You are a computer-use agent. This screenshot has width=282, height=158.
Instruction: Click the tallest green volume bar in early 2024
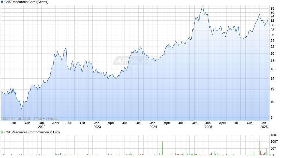pos(163,148)
